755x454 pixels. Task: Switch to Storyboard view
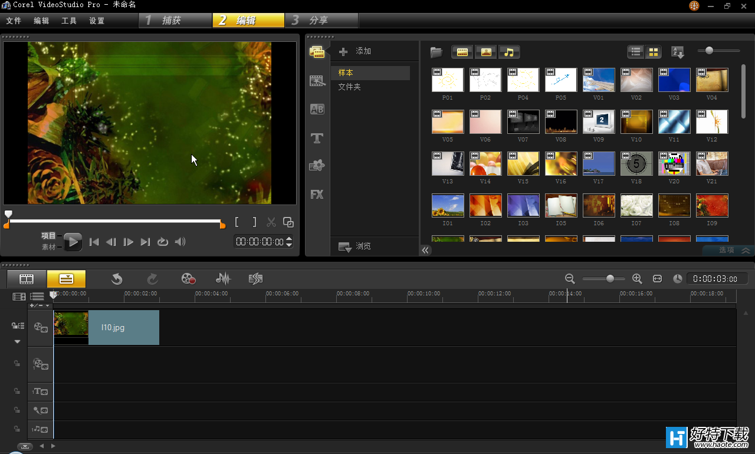(27, 279)
